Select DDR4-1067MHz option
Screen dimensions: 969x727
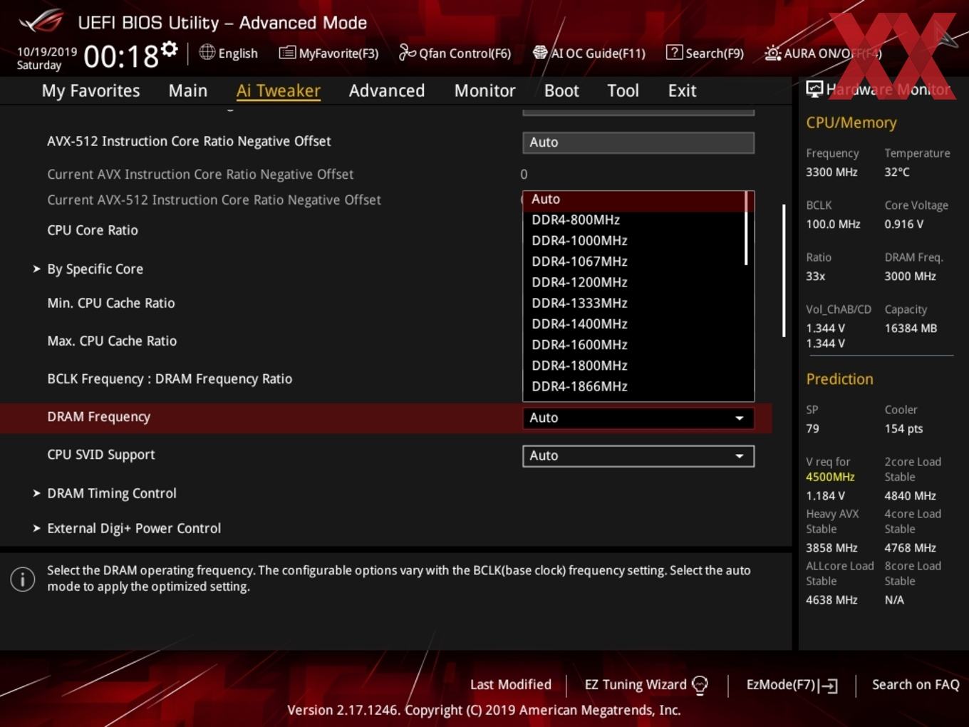[x=634, y=262]
